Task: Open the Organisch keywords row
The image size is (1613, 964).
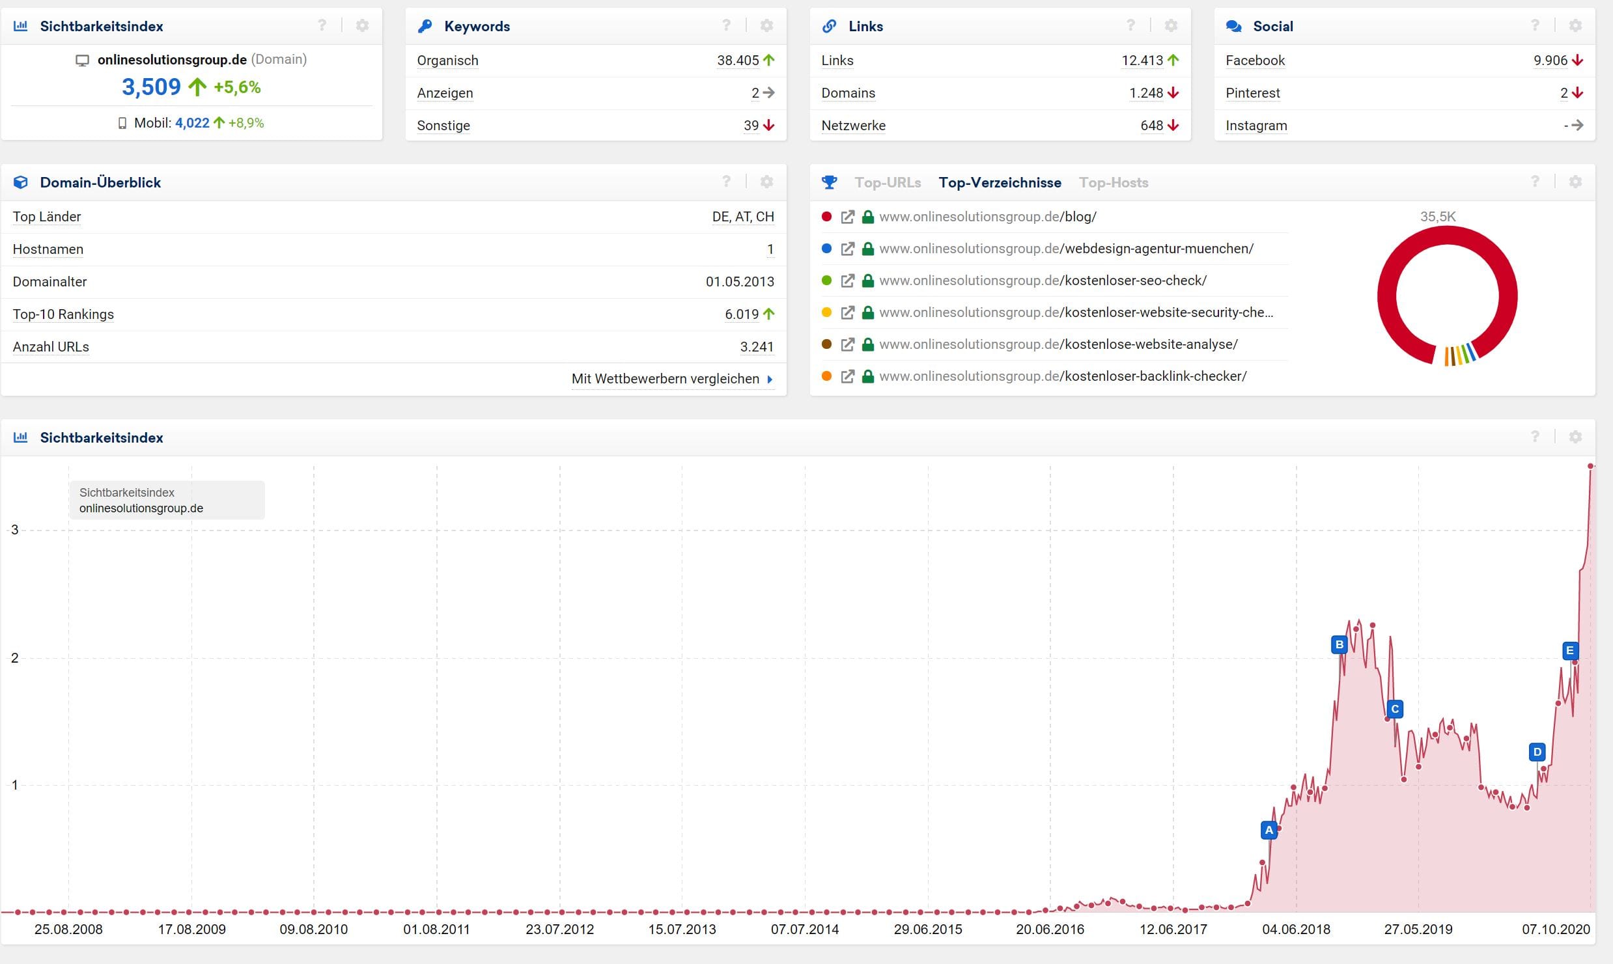Action: coord(596,61)
